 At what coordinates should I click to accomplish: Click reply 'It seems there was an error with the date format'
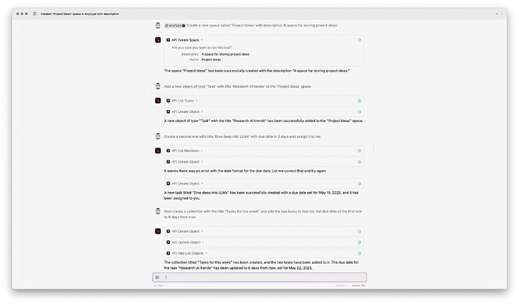pos(245,171)
